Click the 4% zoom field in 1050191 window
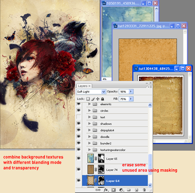Screen dimensions: 195x193 click(107, 79)
